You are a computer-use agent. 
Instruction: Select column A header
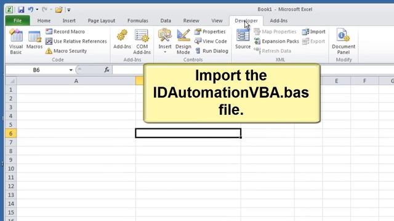(x=76, y=81)
